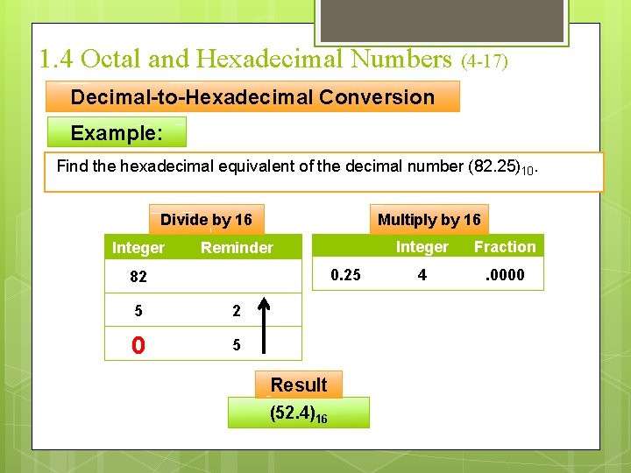Click the orange 'Result' label
Screen dimensions: 631x473
[x=299, y=385]
